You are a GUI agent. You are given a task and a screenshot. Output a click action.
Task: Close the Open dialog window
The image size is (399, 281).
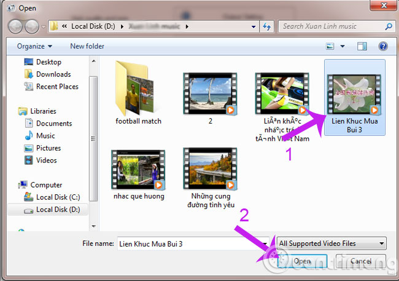[x=384, y=5]
